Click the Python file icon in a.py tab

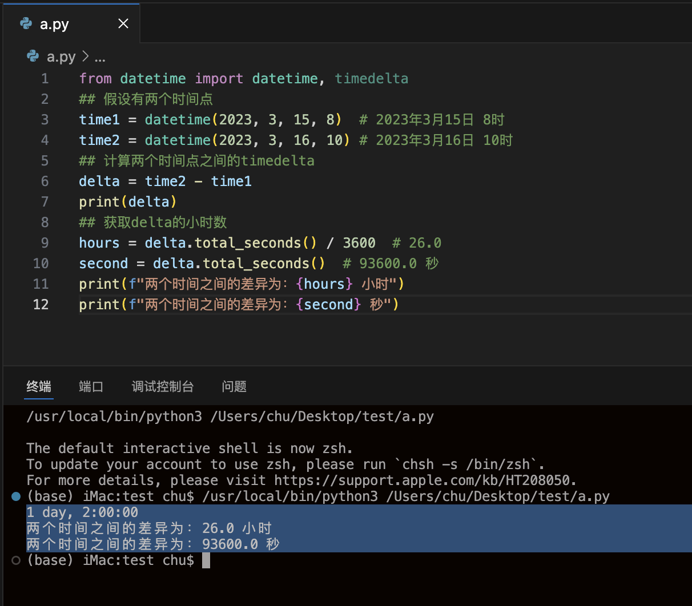26,23
